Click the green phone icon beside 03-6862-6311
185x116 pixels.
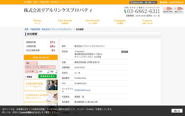click(x=125, y=11)
